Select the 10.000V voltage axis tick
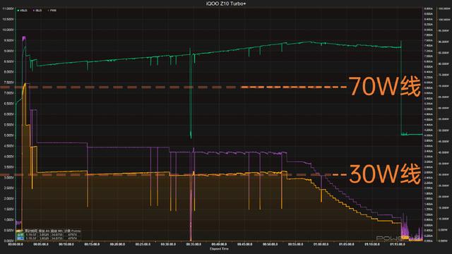Image resolution: width=452 pixels, height=254 pixels. (x=8, y=30)
